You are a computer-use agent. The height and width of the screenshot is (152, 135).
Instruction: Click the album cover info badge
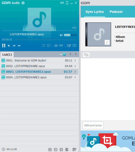[107, 42]
